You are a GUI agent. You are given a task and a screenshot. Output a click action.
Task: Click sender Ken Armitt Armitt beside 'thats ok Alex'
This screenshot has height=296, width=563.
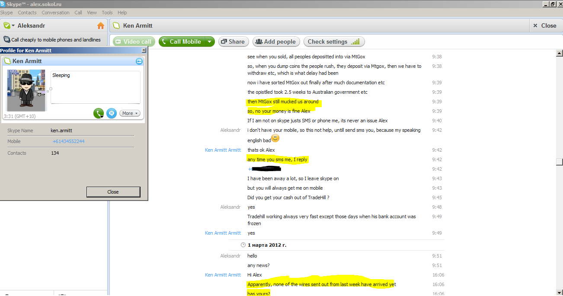click(x=223, y=150)
